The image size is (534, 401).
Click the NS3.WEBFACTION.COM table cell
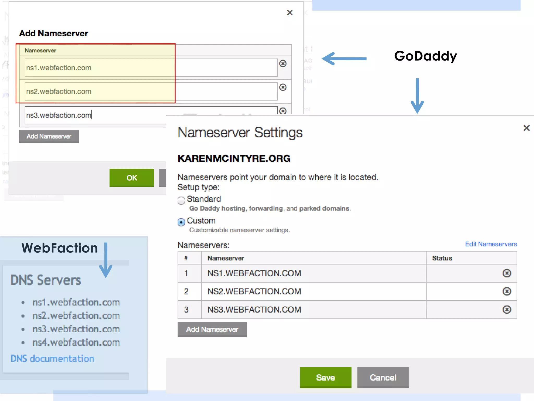pyautogui.click(x=314, y=310)
